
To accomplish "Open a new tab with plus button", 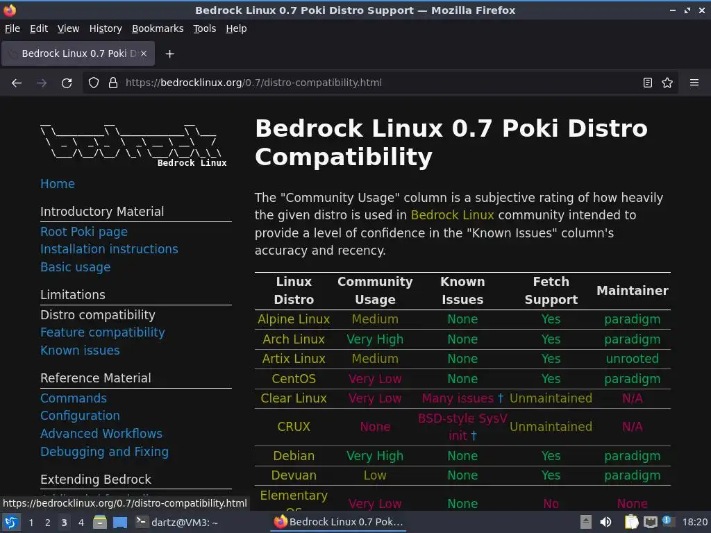I will pos(169,54).
